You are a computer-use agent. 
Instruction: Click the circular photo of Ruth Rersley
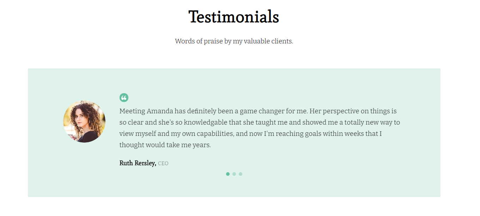coord(84,121)
